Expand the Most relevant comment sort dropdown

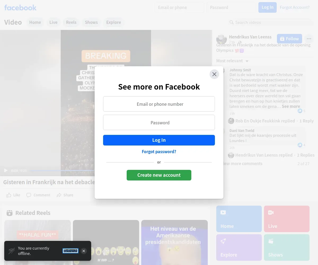232,61
